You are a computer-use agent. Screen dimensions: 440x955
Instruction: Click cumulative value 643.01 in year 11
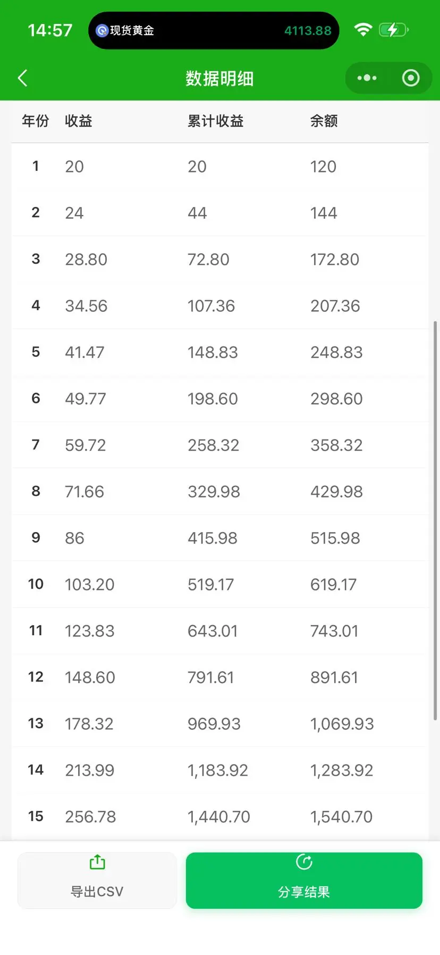(213, 631)
